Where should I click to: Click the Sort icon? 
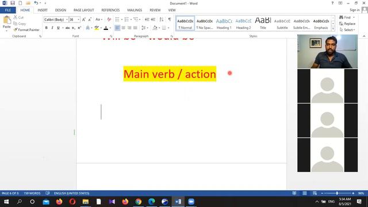pyautogui.click(x=162, y=19)
